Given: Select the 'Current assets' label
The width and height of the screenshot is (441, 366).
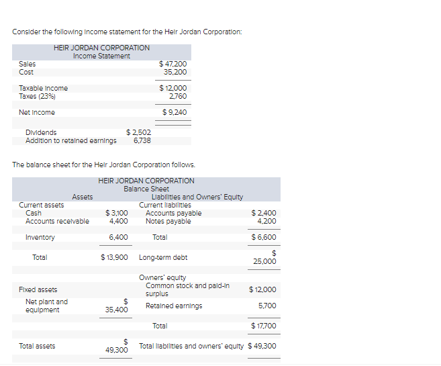Looking at the screenshot, I should point(42,205).
